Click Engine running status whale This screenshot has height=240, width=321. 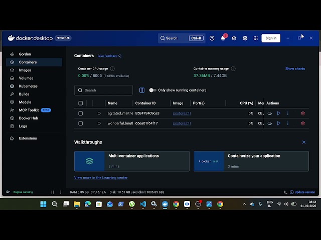click(x=8, y=192)
